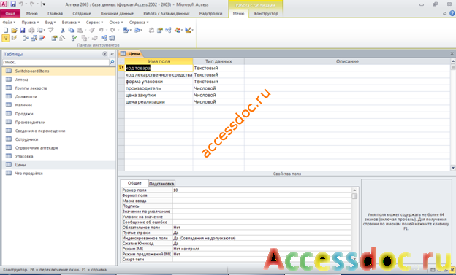Click the Print icon in the toolbar
This screenshot has height=275, width=456.
31,30
